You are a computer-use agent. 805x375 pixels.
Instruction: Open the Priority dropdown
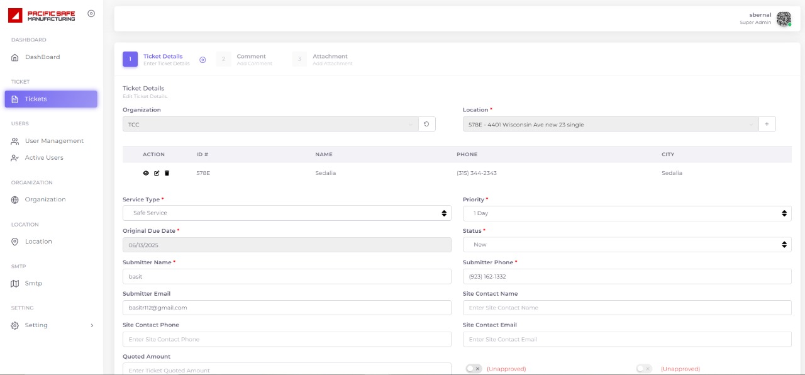click(626, 213)
